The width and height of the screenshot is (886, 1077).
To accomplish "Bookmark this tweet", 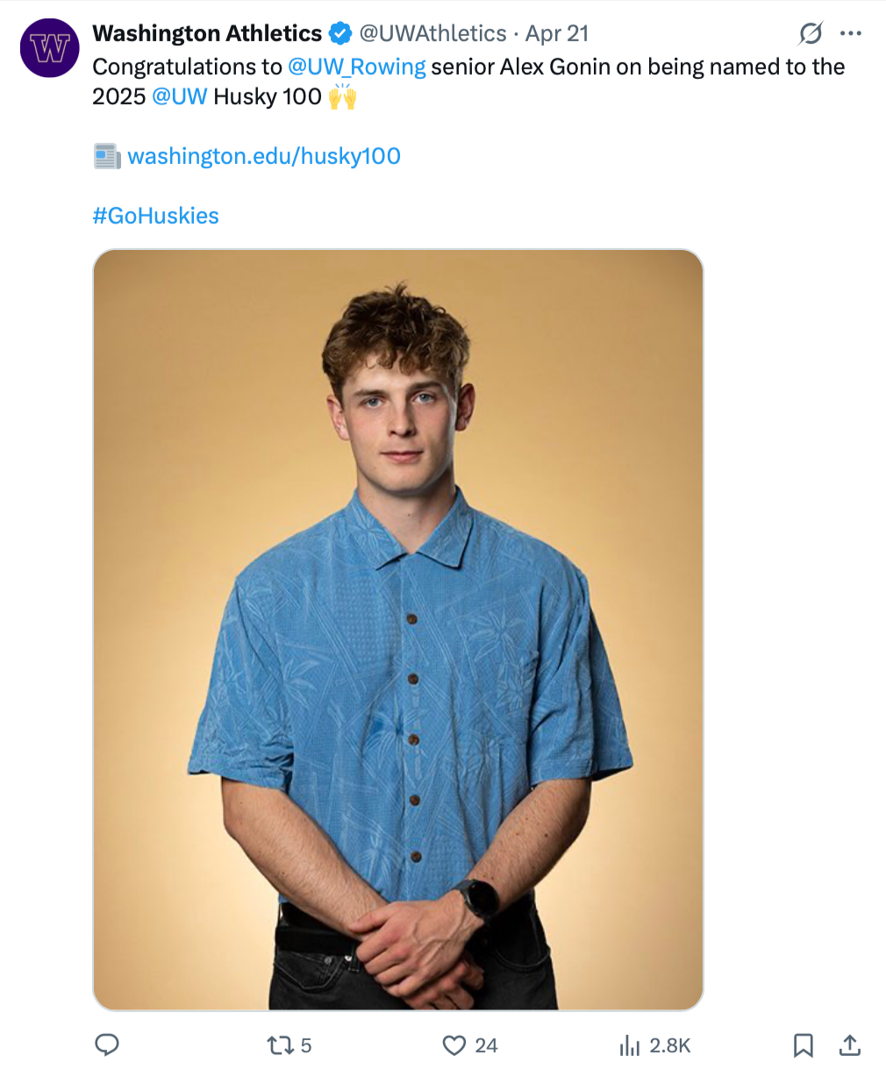I will coord(803,1045).
